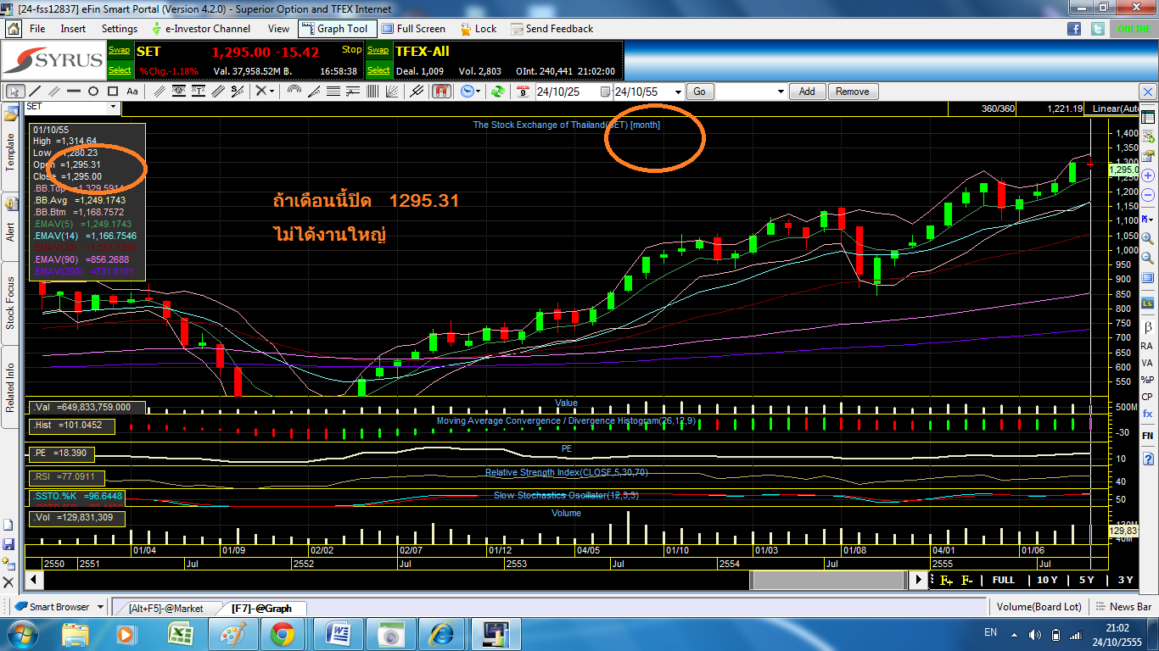
Task: Click the RA side icon
Action: (x=1147, y=346)
